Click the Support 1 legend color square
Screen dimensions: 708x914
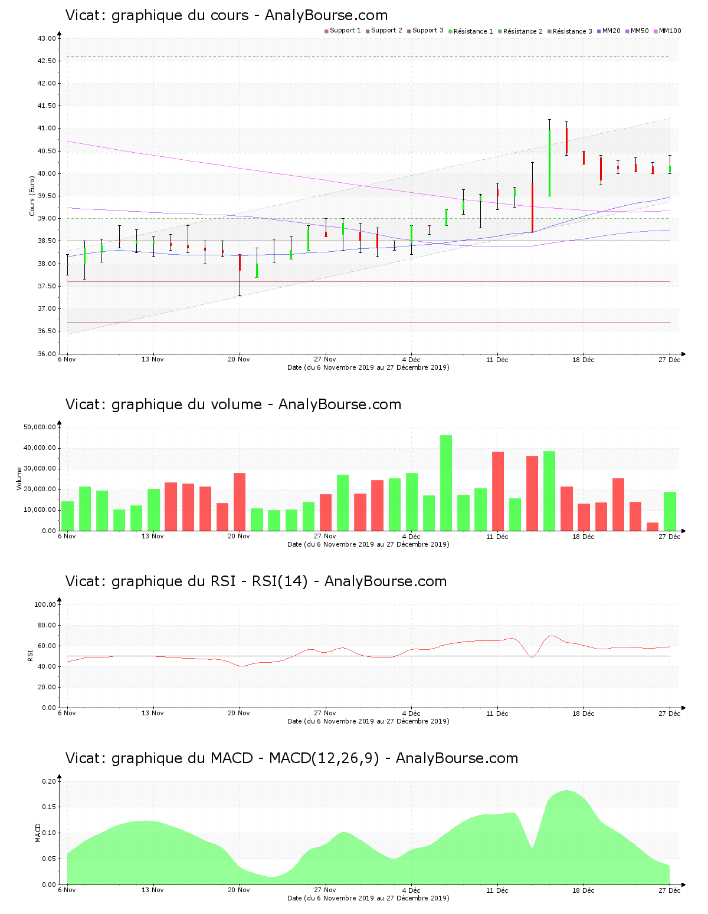[326, 31]
